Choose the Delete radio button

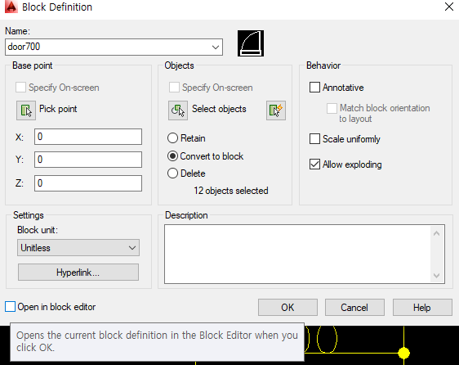pyautogui.click(x=172, y=173)
